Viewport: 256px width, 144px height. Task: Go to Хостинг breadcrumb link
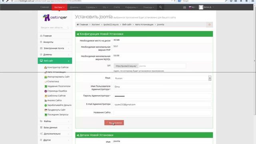pyautogui.click(x=96, y=24)
